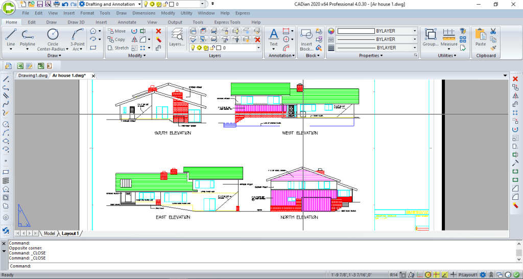Select the Circle Center-Radius tool
The width and height of the screenshot is (523, 279).
click(53, 34)
